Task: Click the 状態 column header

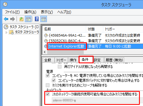Action: [x=95, y=29]
